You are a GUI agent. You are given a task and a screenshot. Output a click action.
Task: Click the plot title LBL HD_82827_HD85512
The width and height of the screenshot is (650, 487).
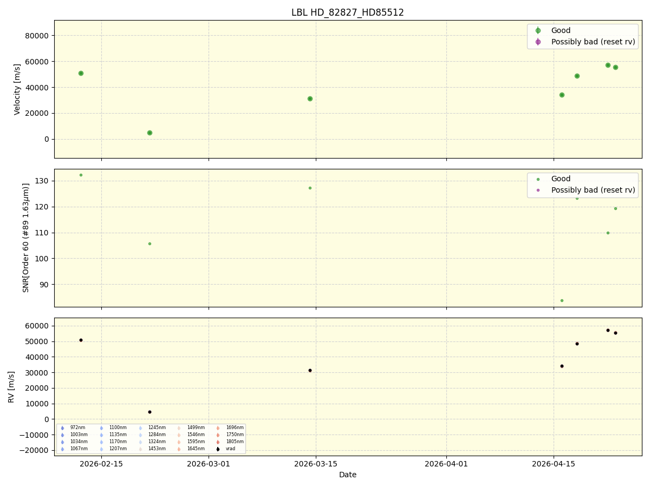click(x=348, y=12)
